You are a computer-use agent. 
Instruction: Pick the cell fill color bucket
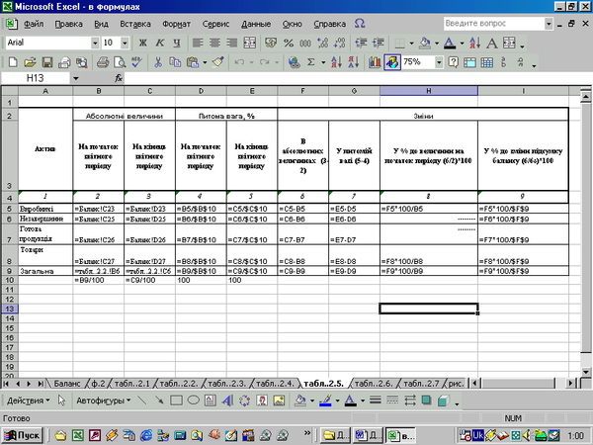[x=425, y=44]
